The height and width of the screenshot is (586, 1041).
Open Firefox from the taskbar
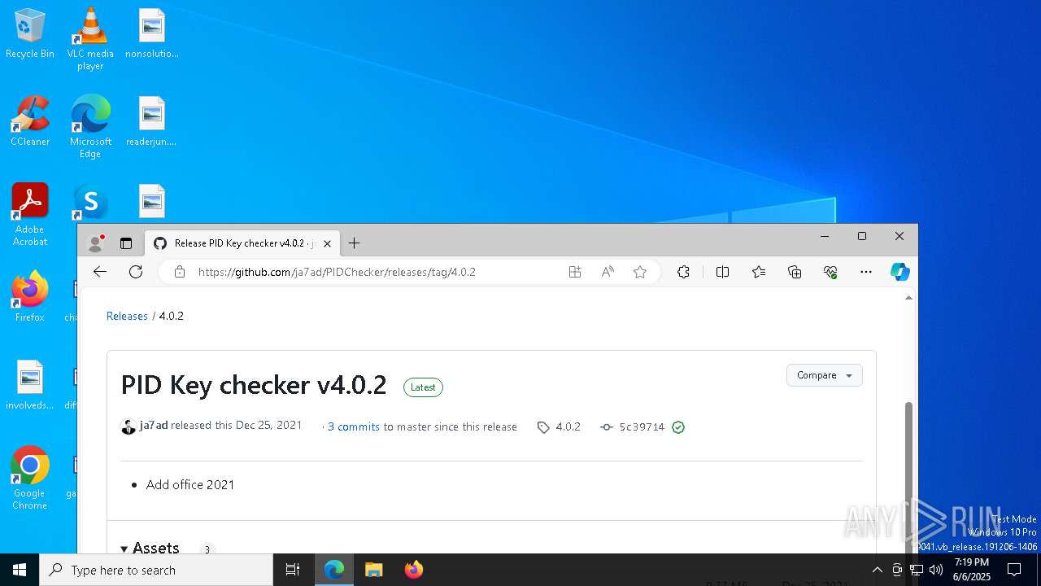coord(413,570)
